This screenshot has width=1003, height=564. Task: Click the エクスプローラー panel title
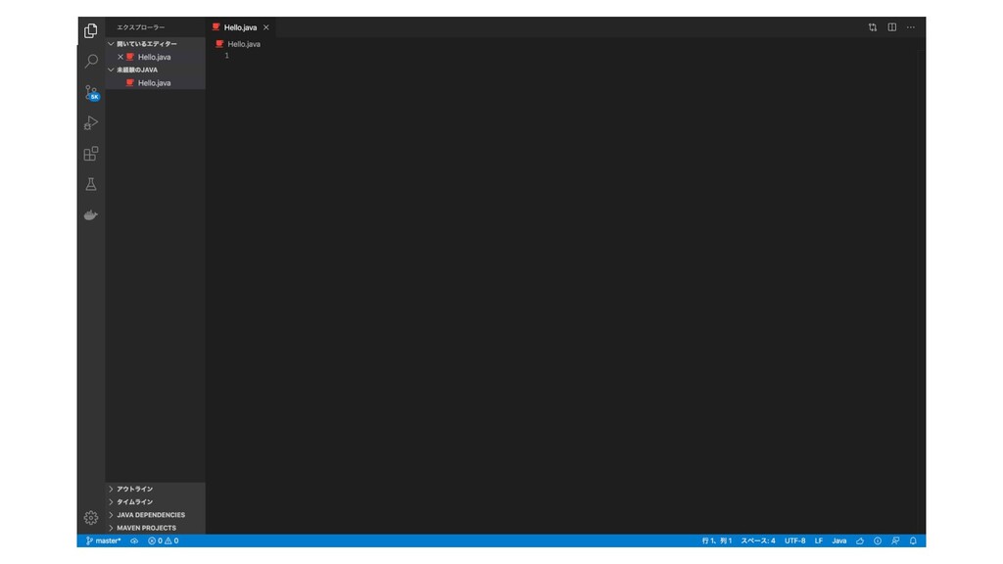pyautogui.click(x=141, y=27)
